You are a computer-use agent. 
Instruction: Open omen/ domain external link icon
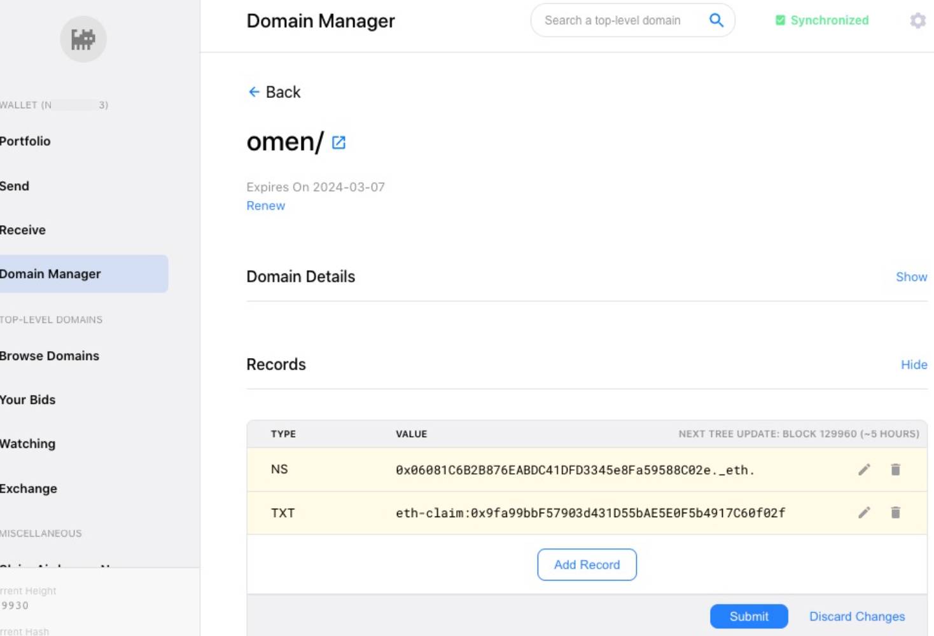338,142
